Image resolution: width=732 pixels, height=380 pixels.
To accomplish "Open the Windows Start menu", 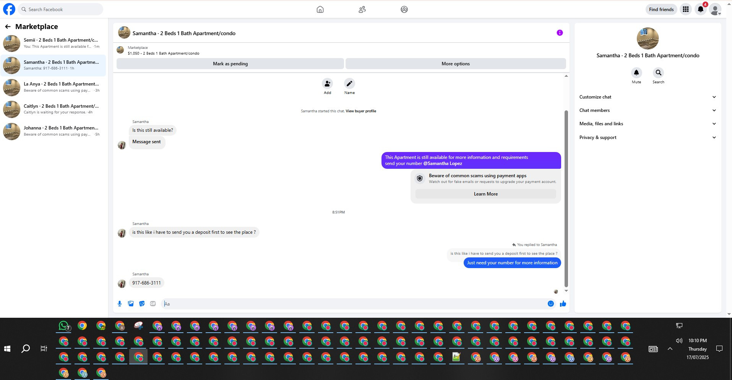I will (x=7, y=349).
